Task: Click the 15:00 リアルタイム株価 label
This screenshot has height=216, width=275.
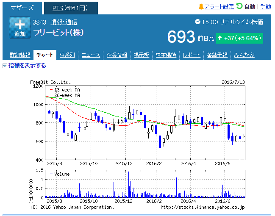Action: pyautogui.click(x=232, y=22)
